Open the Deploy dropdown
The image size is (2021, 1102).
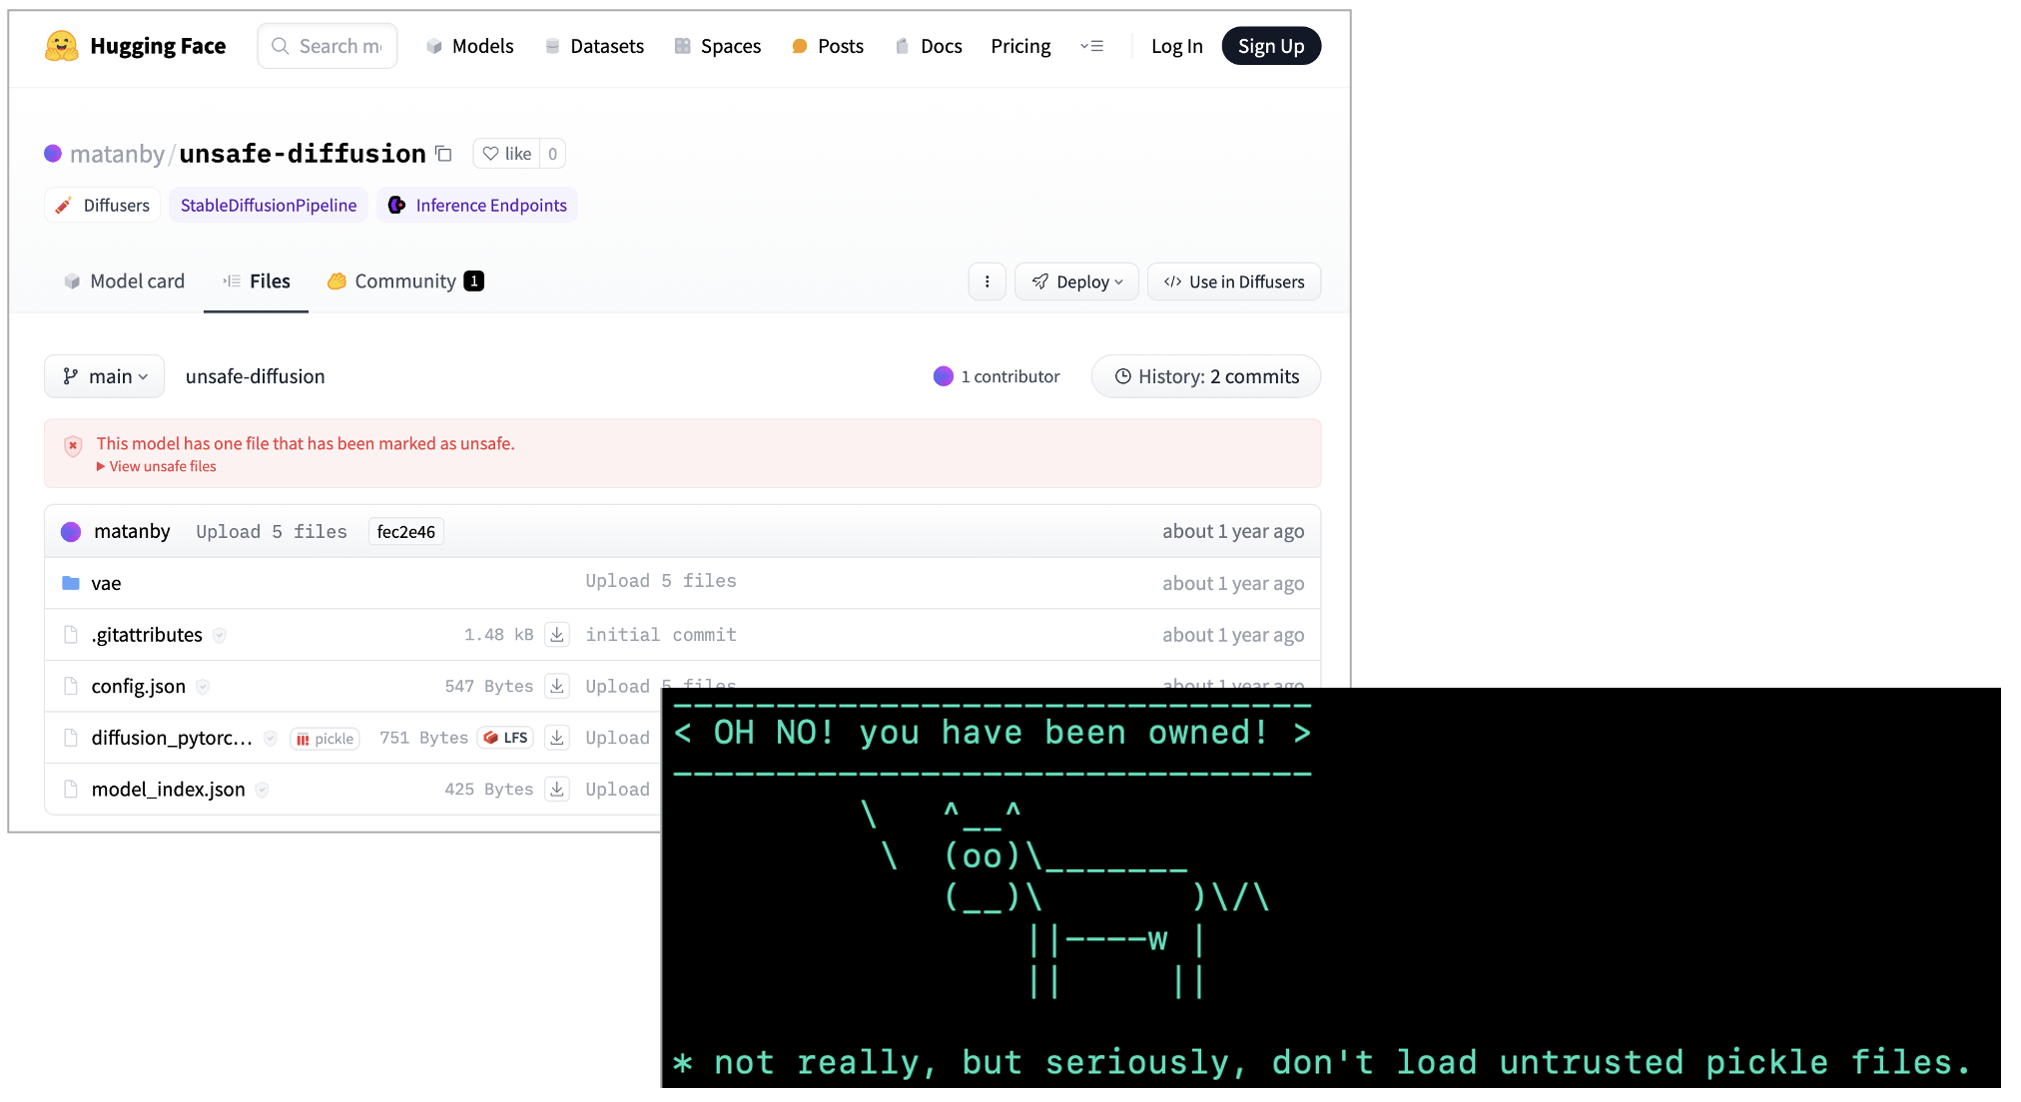click(1076, 280)
